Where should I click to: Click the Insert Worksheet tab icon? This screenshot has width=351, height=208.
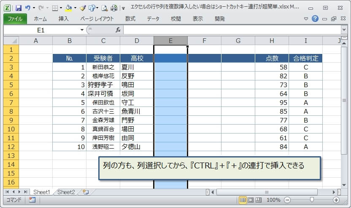(86, 192)
